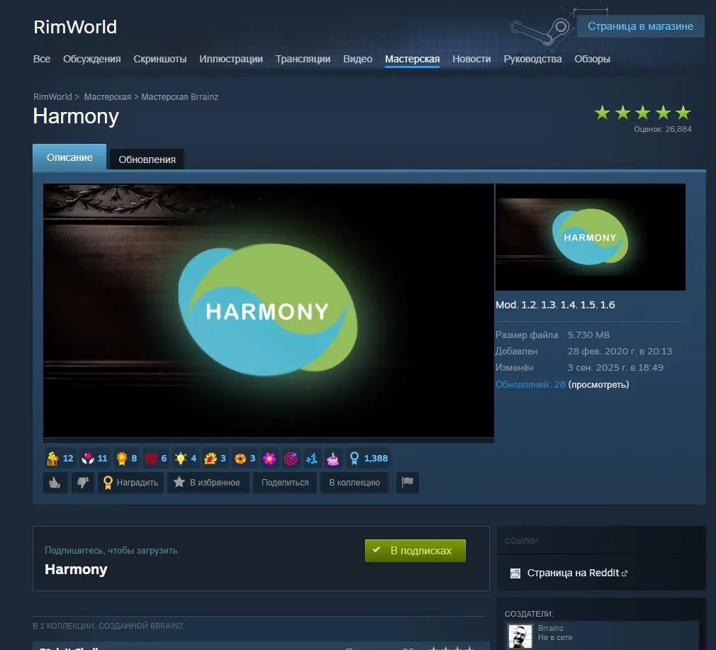Screen dimensions: 716x650
Task: Click the Мастерская breadcrumb link
Action: pyautogui.click(x=107, y=97)
